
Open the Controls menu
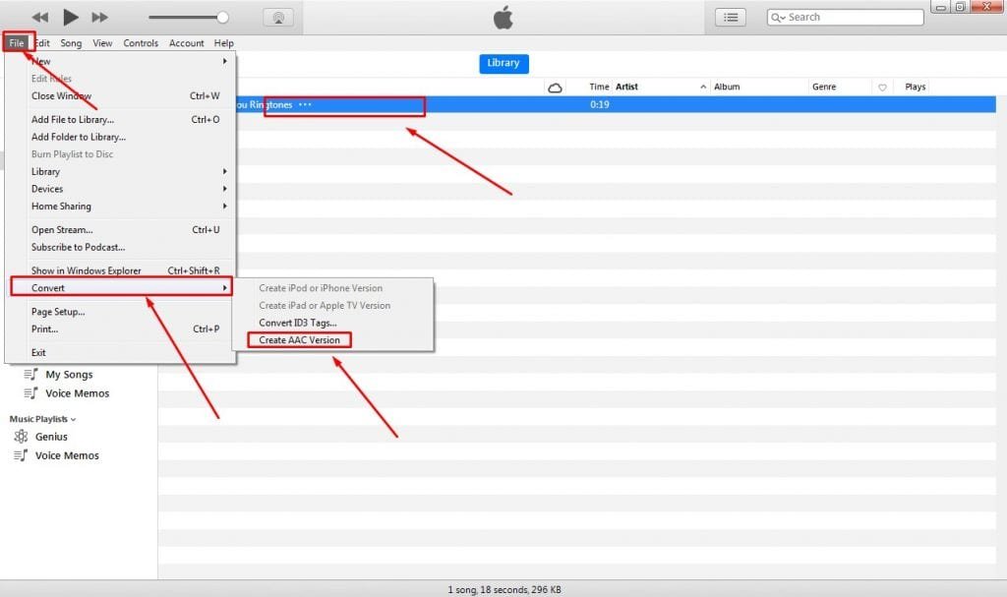coord(141,43)
